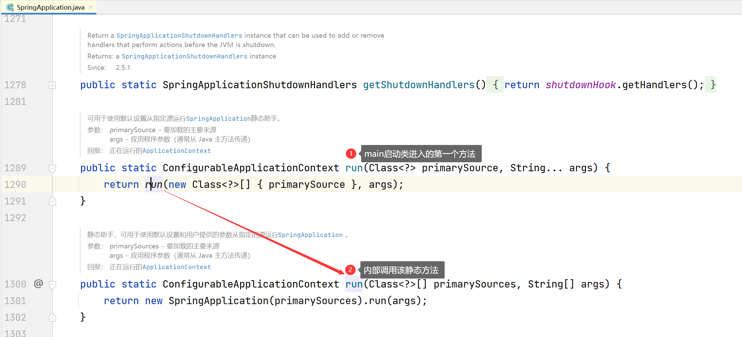742x337 pixels.
Task: Open SpringApplicationShutdownHandlers link in the Returns line
Action: [184, 56]
